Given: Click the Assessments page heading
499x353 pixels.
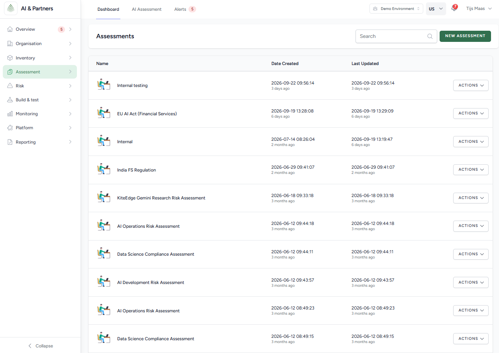Looking at the screenshot, I should 115,36.
